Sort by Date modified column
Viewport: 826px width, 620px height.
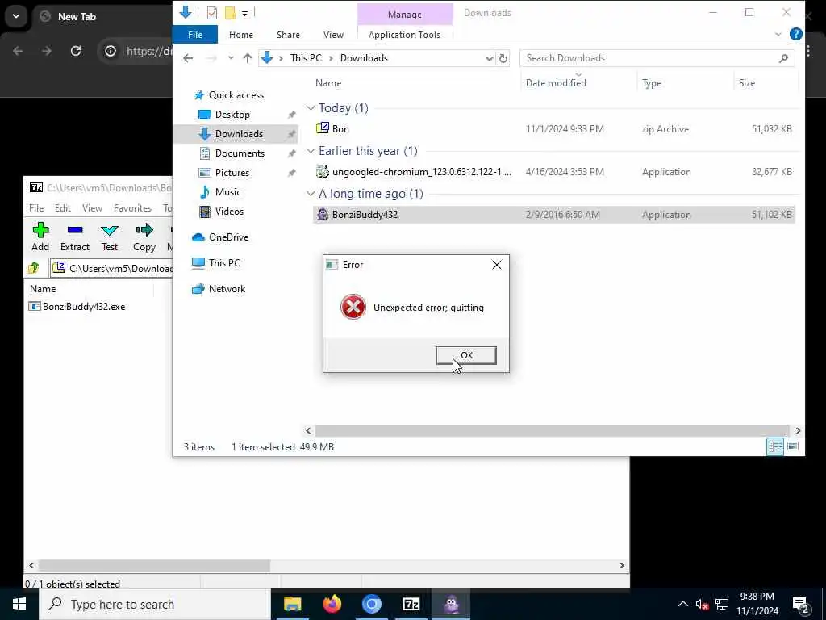(556, 83)
